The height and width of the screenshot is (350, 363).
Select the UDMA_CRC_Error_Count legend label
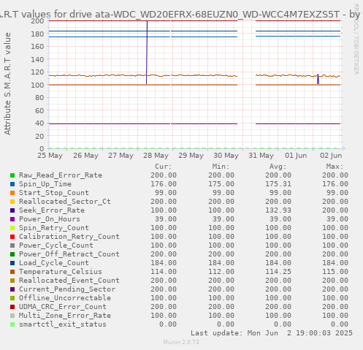[x=63, y=307]
